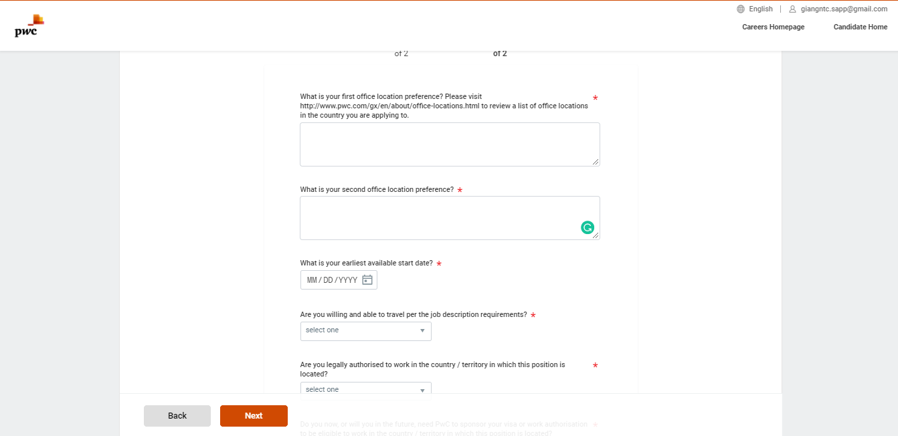Select the DD day segment of start date

tap(328, 280)
